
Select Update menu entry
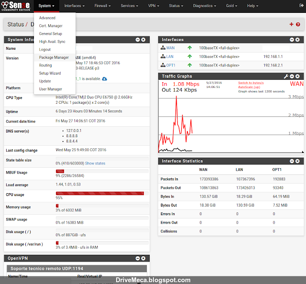(55, 81)
